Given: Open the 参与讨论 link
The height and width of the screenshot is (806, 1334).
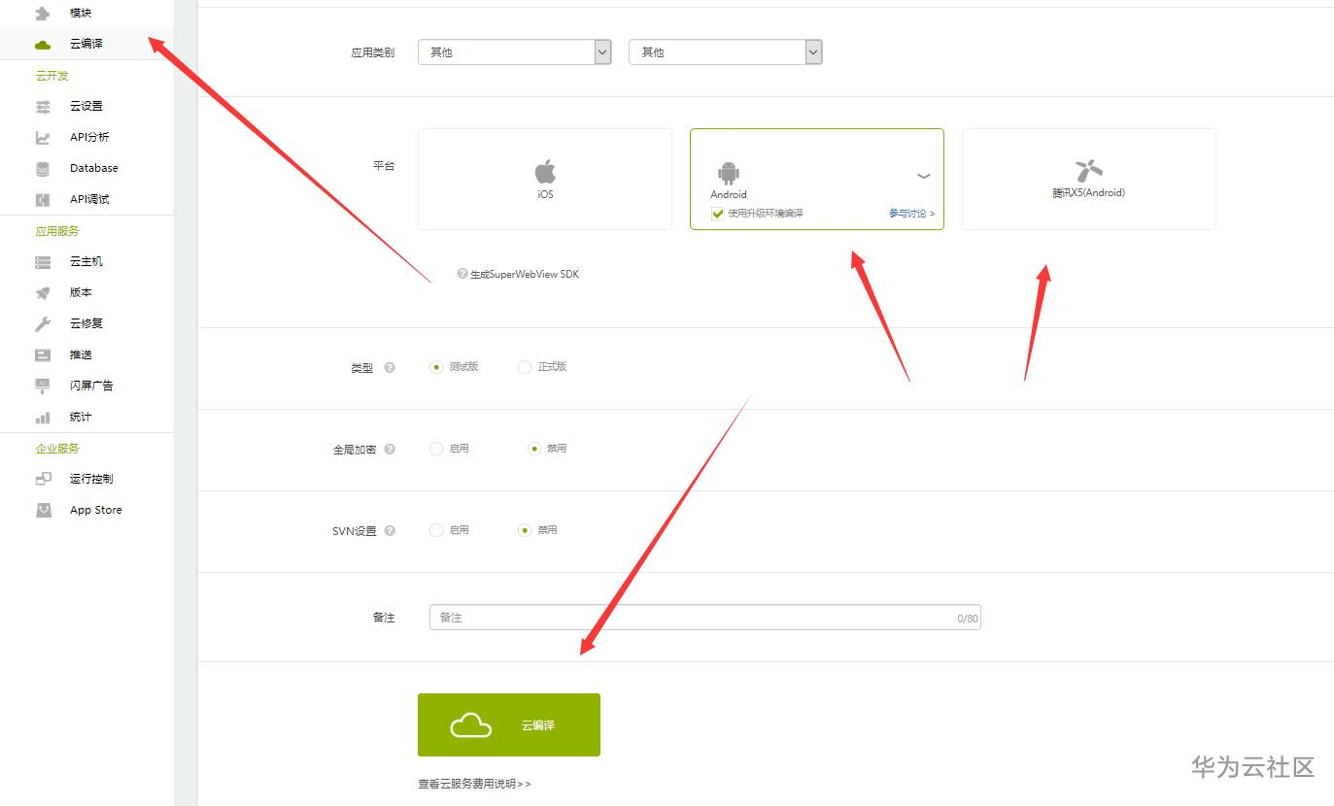Looking at the screenshot, I should [911, 214].
